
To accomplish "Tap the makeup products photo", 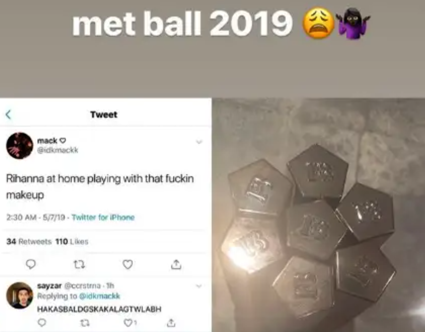I will [x=318, y=215].
